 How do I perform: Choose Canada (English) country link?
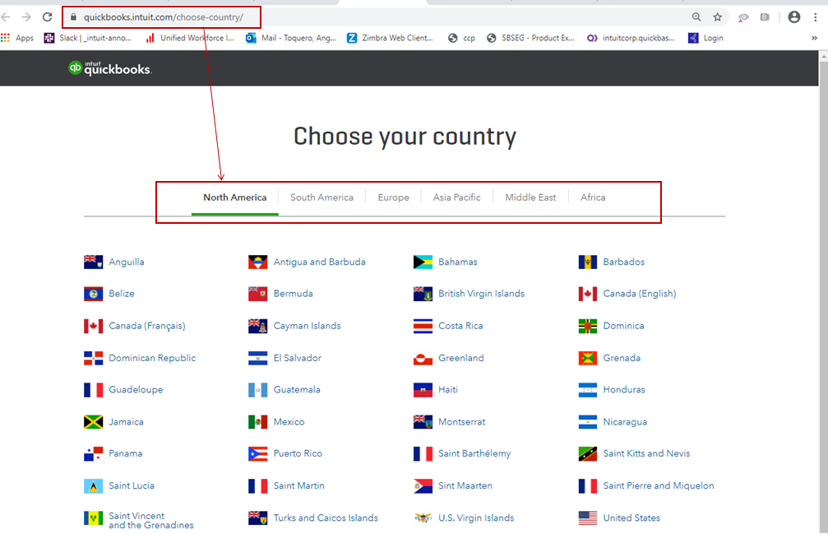[x=639, y=294]
